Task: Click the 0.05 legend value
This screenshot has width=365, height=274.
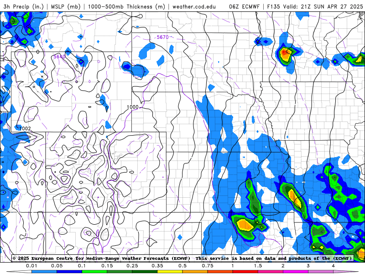Action: click(x=57, y=266)
